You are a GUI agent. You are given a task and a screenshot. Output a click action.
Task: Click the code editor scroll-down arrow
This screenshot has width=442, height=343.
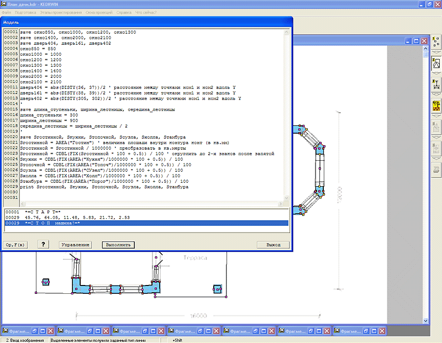[x=286, y=198]
